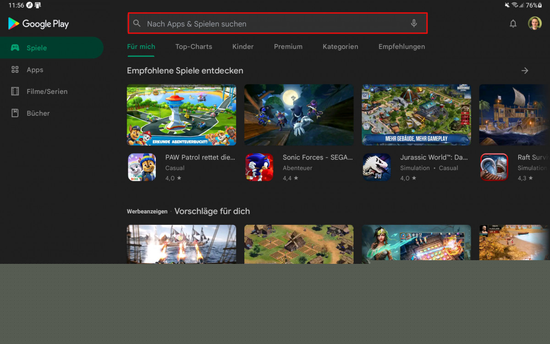Click the Empfohlene Spiele entdecken heading

(185, 71)
